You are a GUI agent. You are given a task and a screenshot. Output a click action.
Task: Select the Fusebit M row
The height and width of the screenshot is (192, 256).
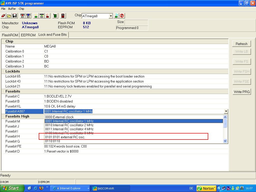coord(23,121)
